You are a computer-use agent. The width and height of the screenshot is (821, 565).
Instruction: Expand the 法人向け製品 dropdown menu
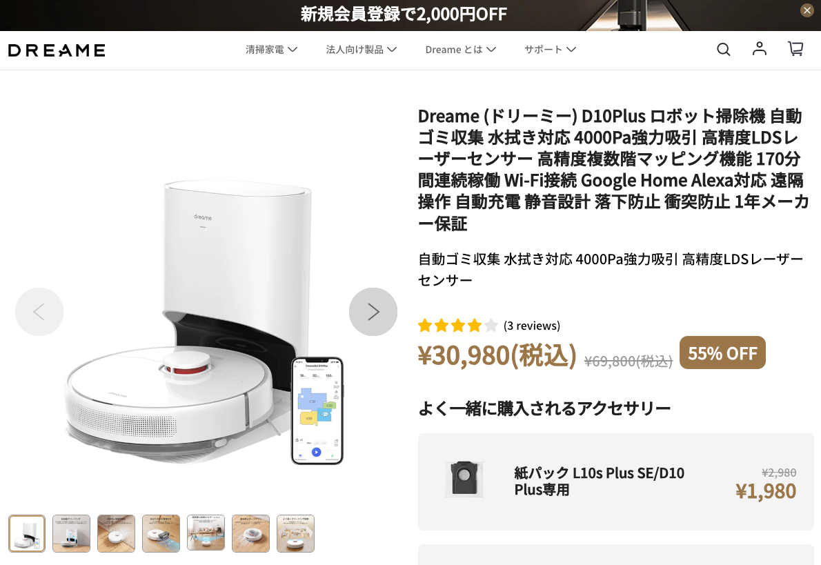(x=362, y=49)
